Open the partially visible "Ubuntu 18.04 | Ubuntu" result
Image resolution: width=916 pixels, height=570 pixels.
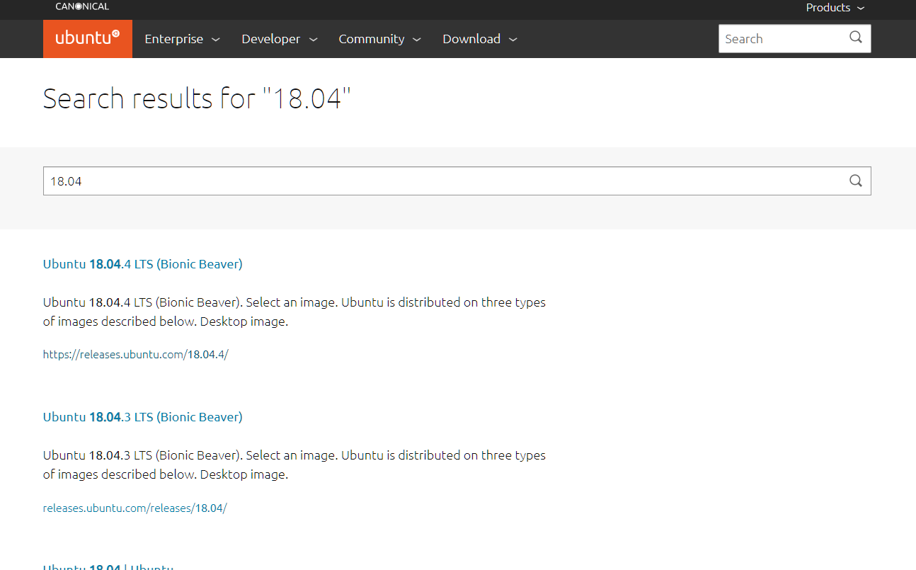(108, 566)
